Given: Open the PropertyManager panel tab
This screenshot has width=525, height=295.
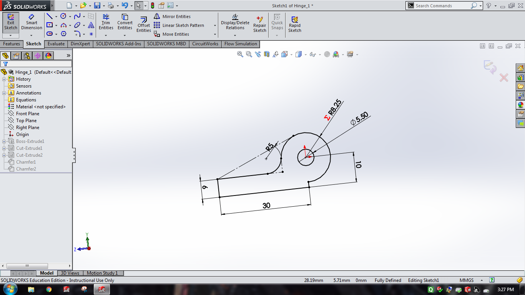Looking at the screenshot, I should 16,55.
